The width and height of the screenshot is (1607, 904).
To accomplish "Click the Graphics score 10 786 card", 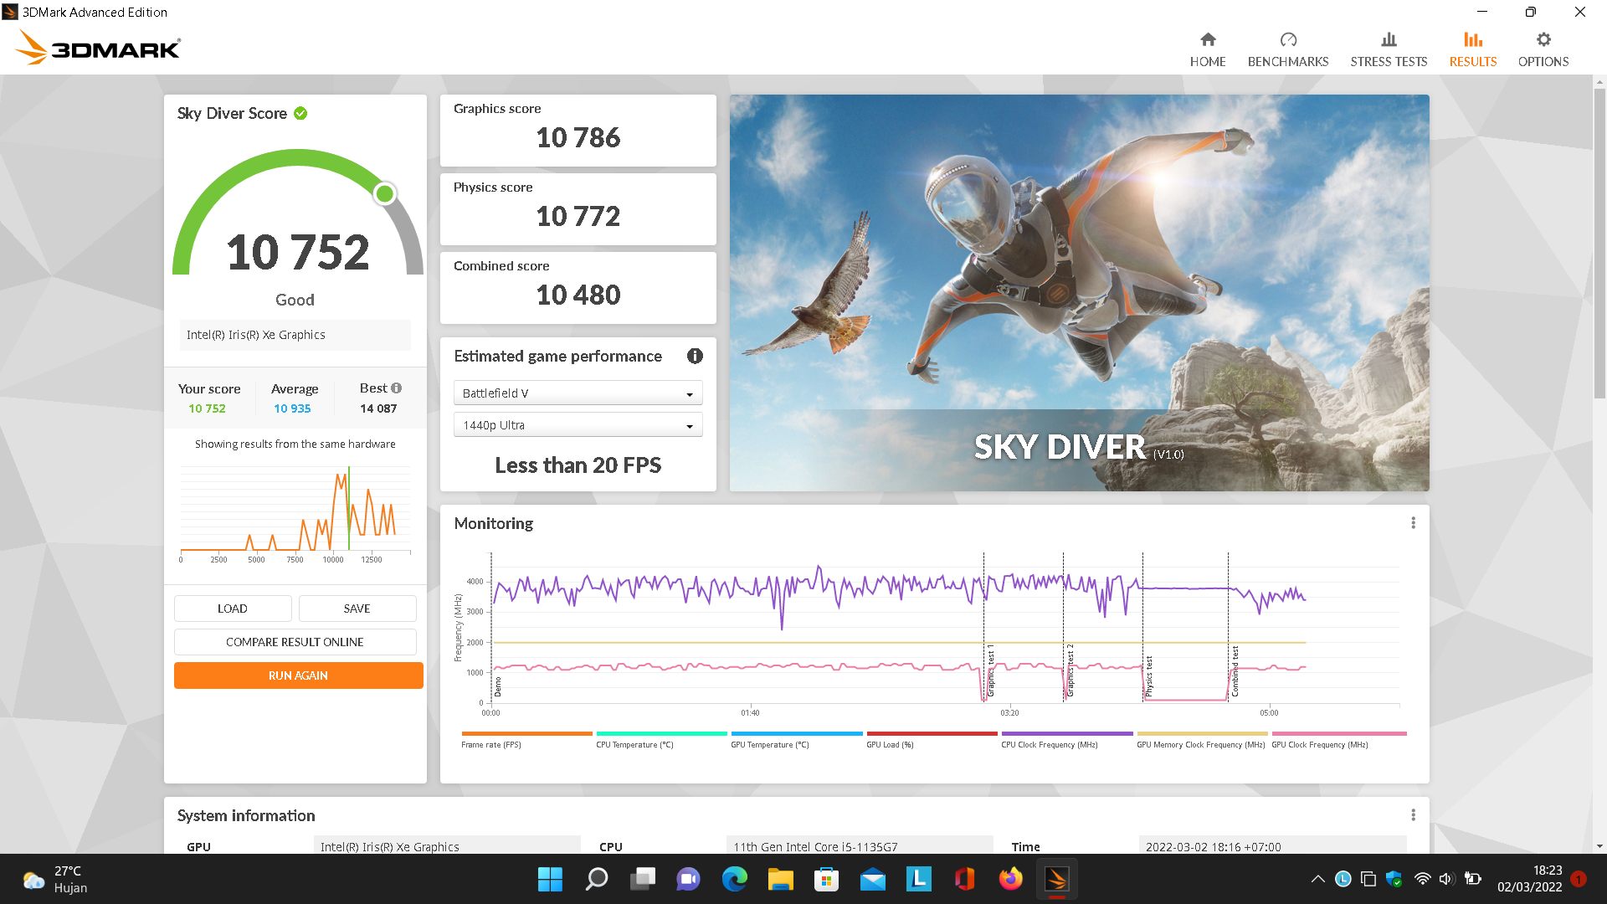I will tap(578, 130).
